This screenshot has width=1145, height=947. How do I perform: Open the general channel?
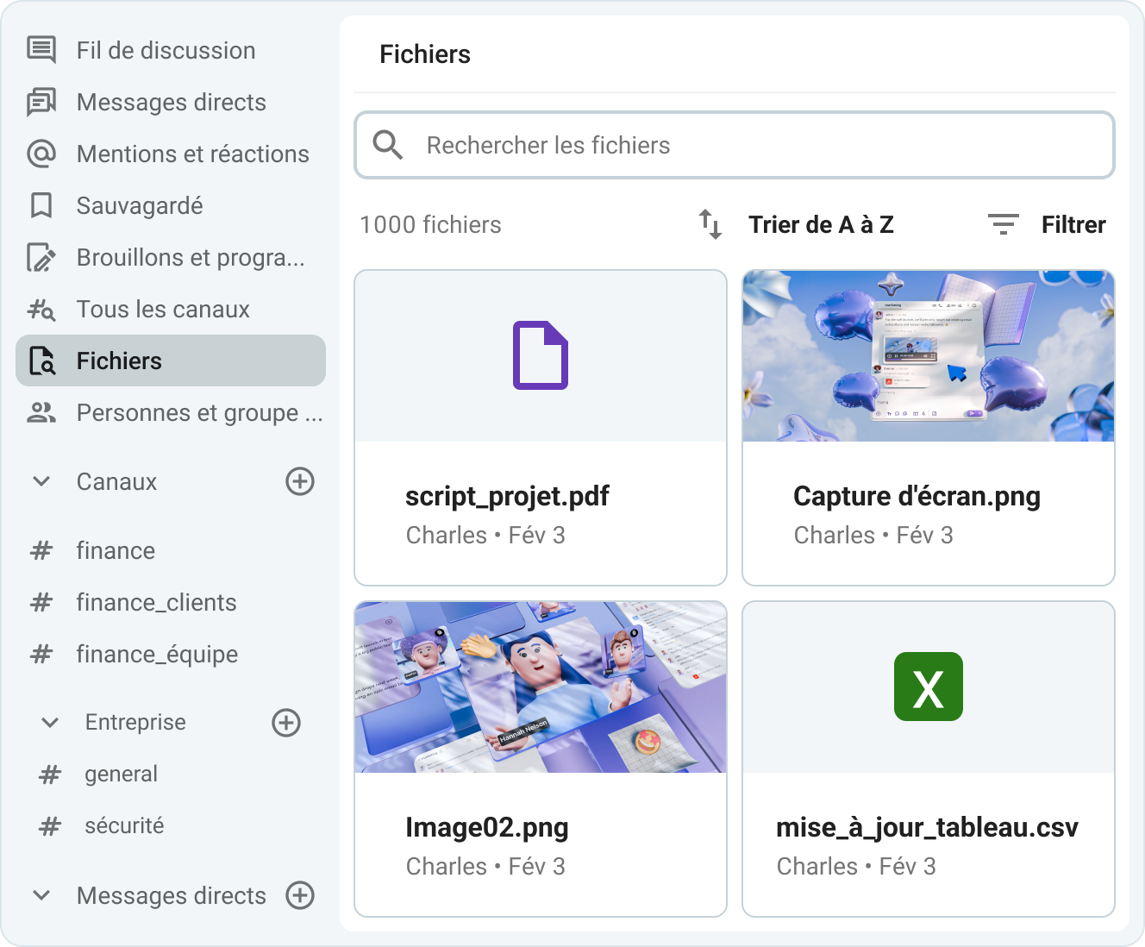[121, 774]
